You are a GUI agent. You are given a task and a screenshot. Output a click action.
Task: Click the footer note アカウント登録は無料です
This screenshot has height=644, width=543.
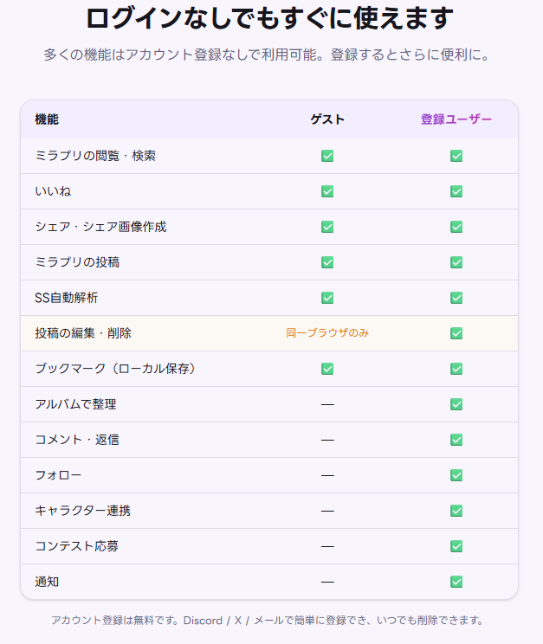coord(268,620)
